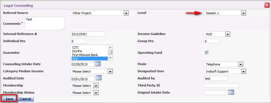Close the Legal Counseling dialog
Viewport: 271px width, 103px height.
click(x=267, y=5)
